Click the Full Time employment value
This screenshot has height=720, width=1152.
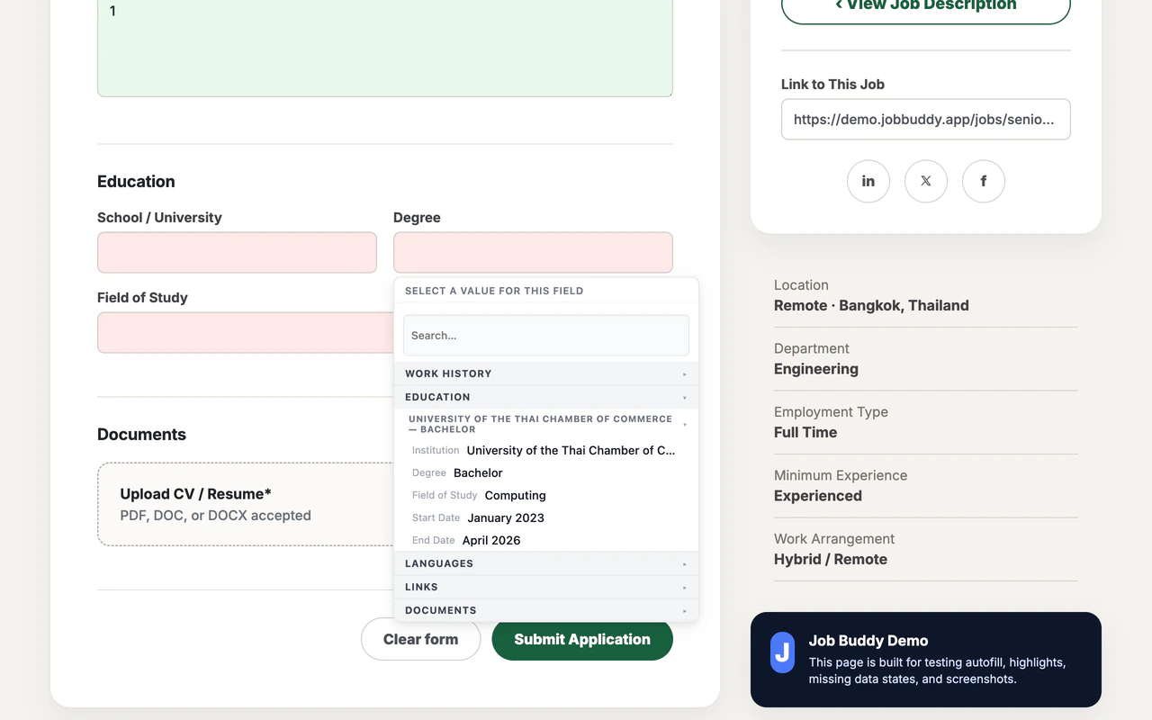805,432
